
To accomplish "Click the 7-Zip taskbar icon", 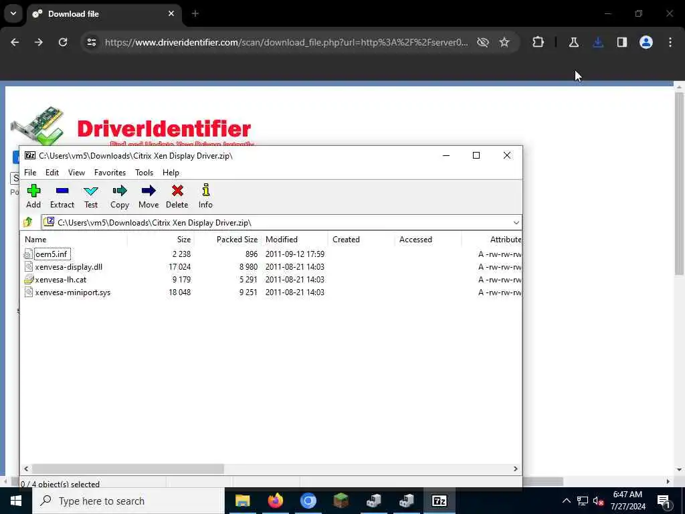I will 439,501.
